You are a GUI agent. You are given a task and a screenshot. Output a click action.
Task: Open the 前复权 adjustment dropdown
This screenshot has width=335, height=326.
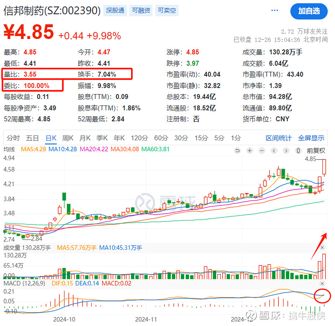pos(316,151)
